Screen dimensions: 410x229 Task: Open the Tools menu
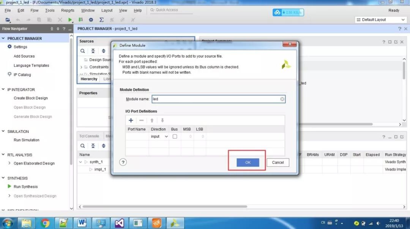point(50,11)
